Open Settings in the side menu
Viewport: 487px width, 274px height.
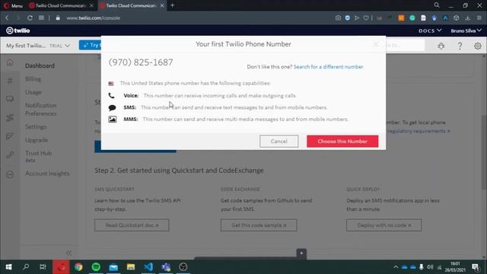(x=36, y=127)
